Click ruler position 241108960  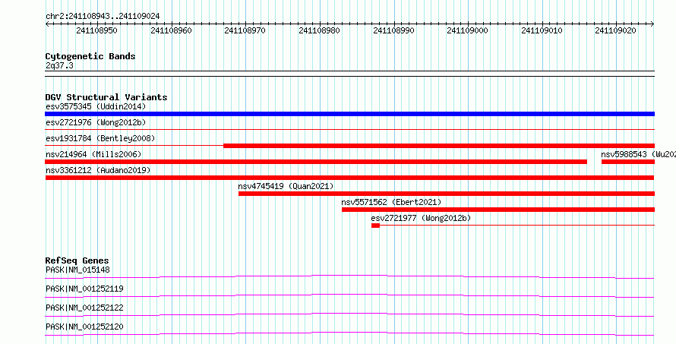171,30
